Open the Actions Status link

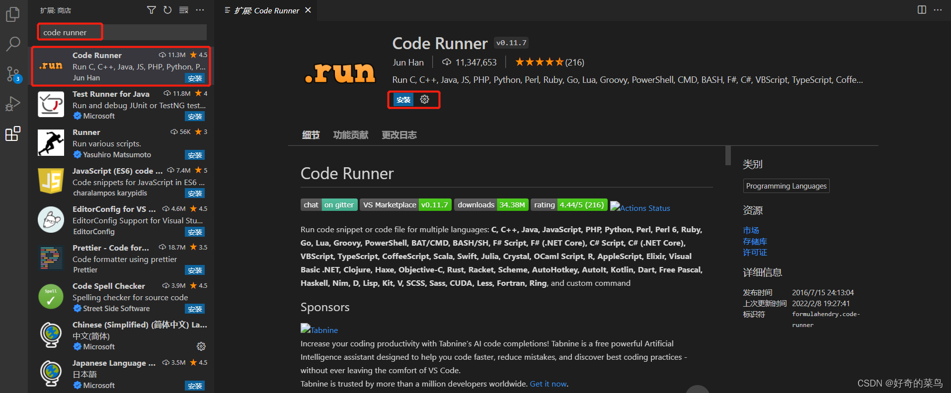(x=640, y=208)
